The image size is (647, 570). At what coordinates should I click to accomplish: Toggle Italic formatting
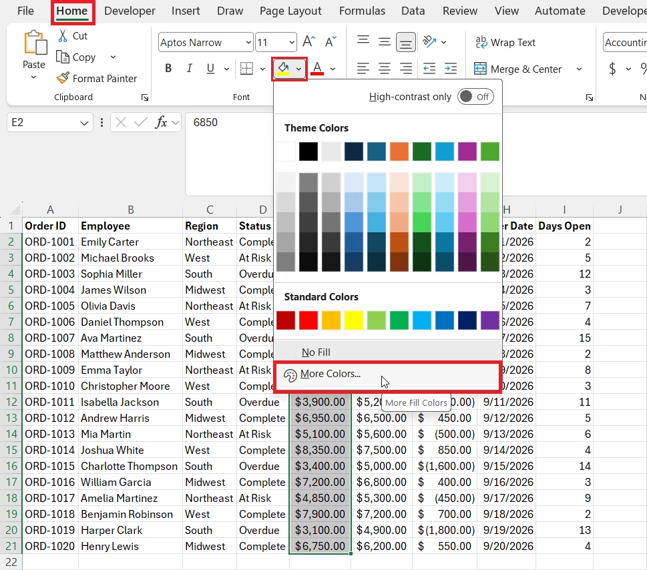(189, 69)
